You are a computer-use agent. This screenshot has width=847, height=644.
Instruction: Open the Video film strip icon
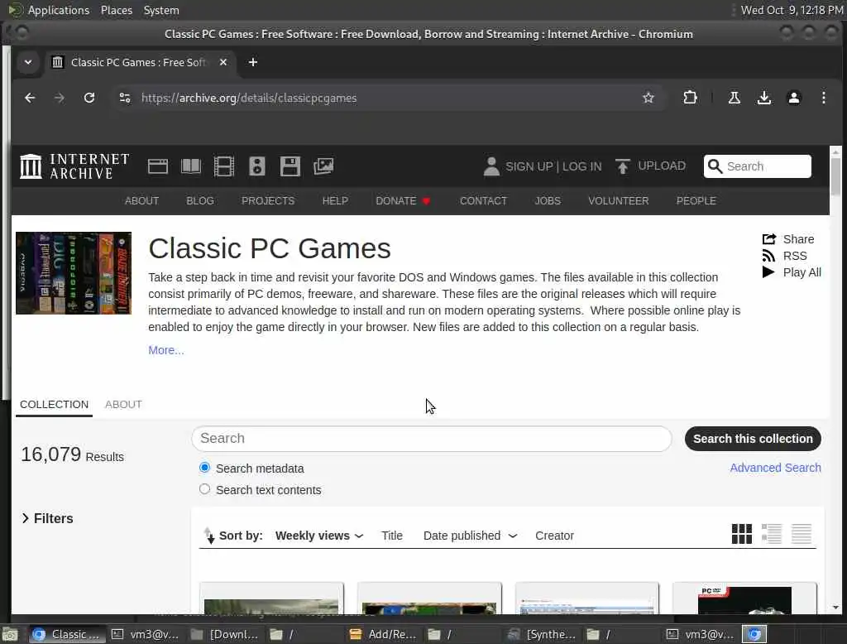pos(223,166)
